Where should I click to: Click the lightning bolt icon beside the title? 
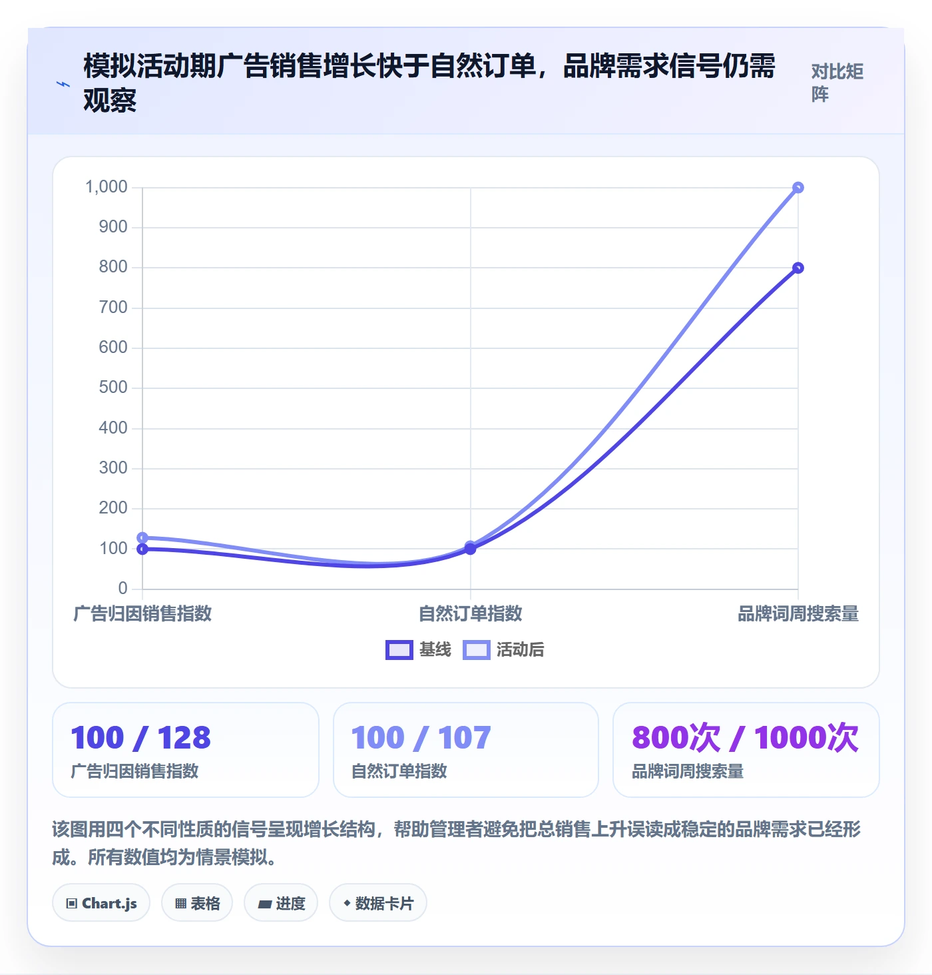coord(63,85)
